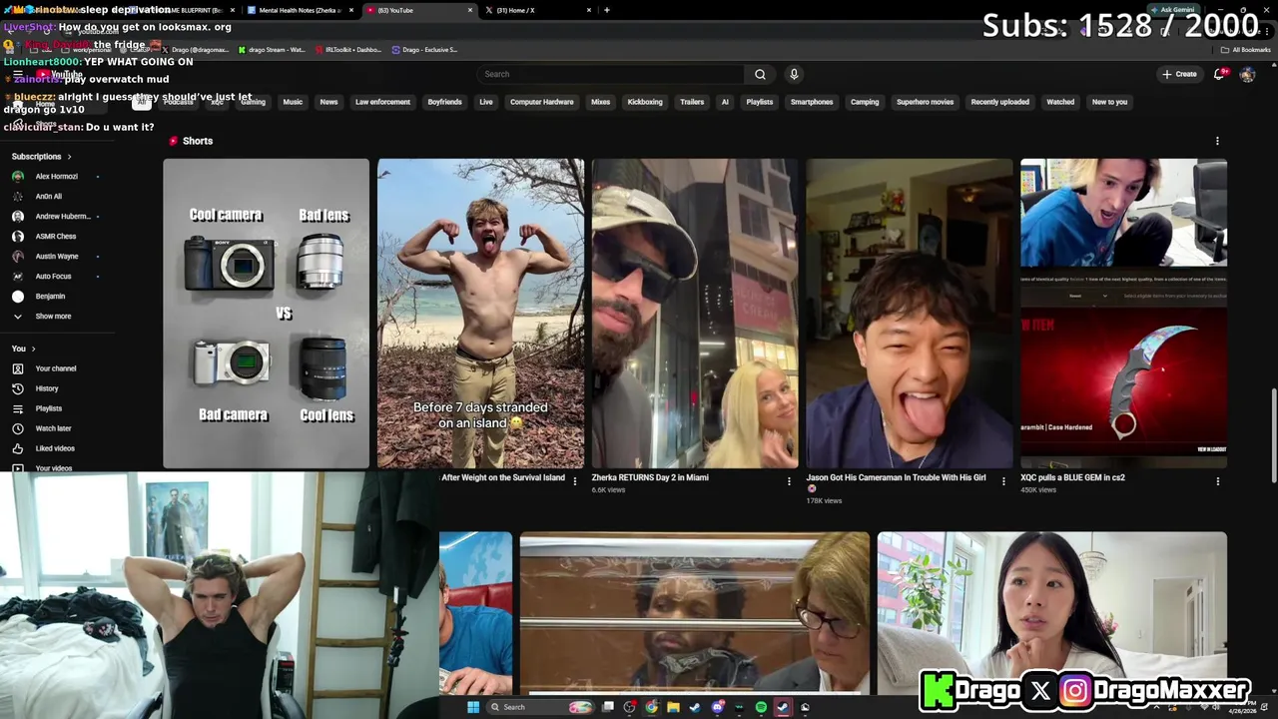1278x719 pixels.
Task: Open Austin Wayne channel avatar
Action: coord(18,257)
